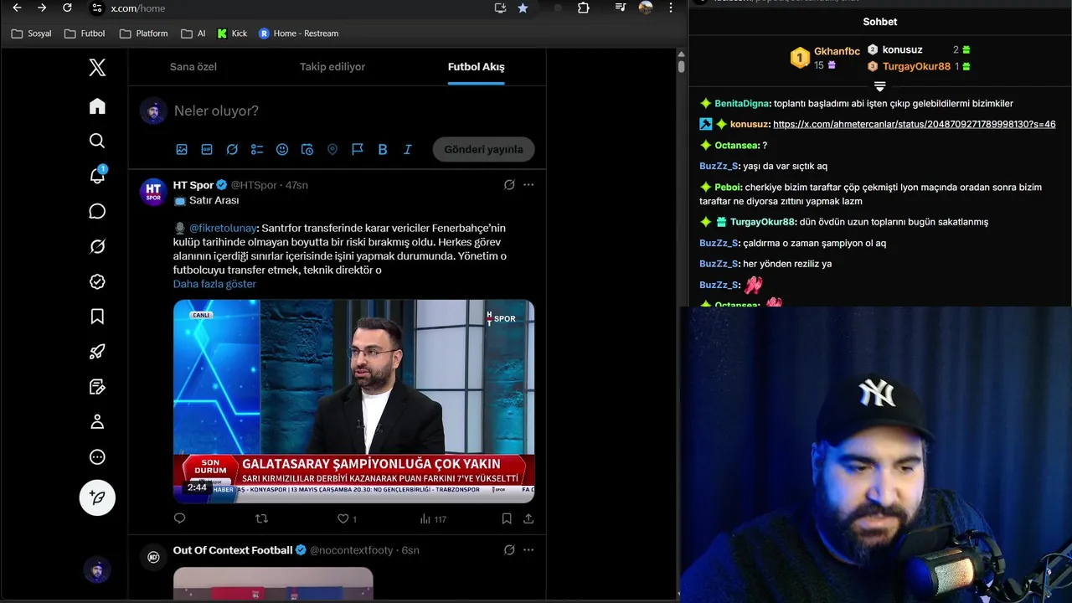
Task: Repost the HT Spor post
Action: [x=261, y=518]
